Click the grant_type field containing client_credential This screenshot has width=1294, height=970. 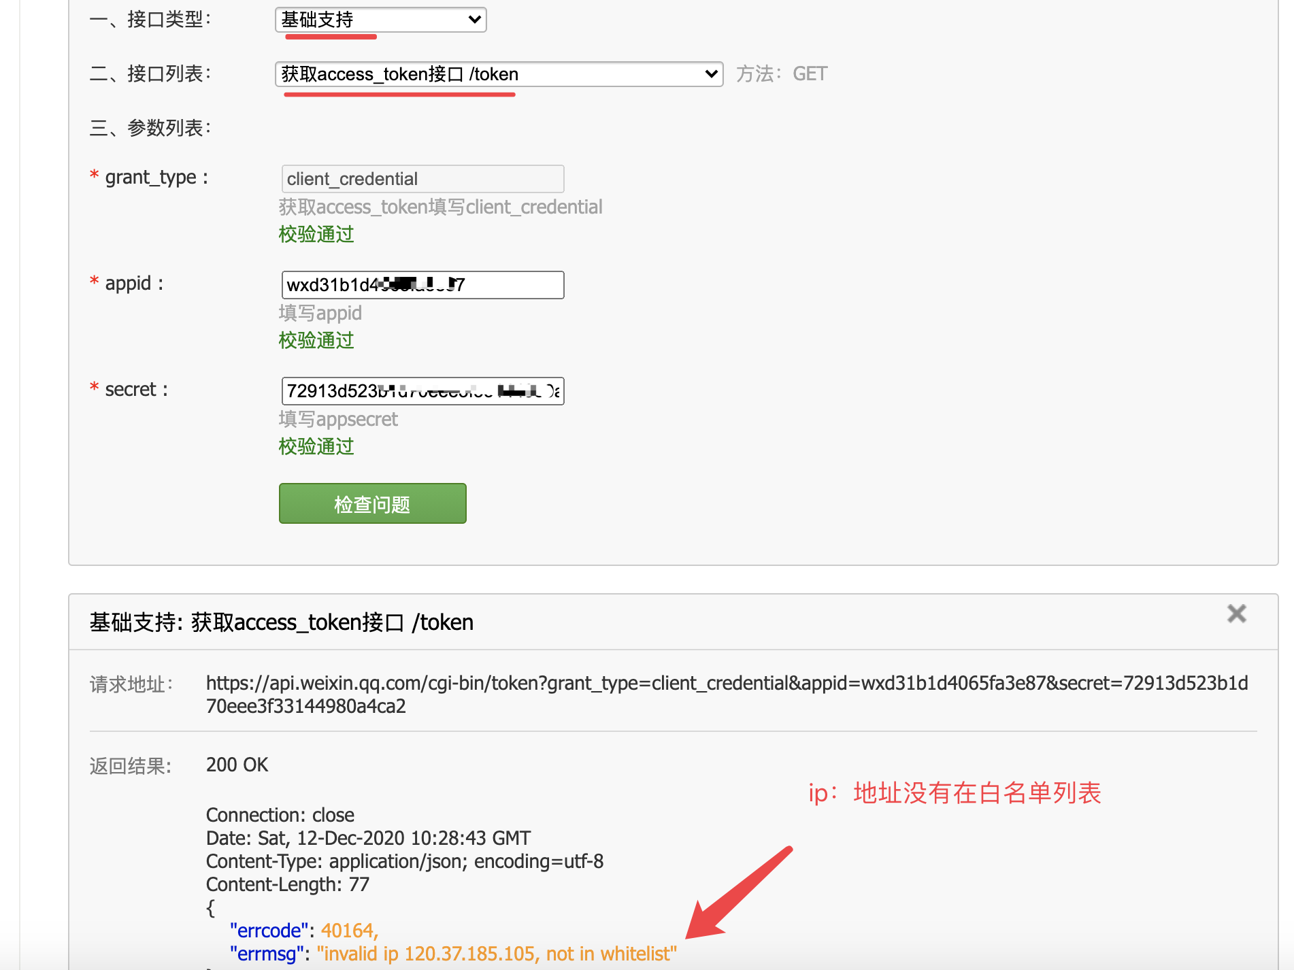(422, 179)
